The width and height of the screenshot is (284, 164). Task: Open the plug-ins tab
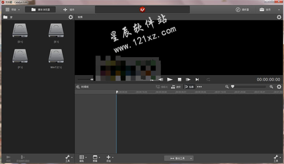click(x=69, y=10)
